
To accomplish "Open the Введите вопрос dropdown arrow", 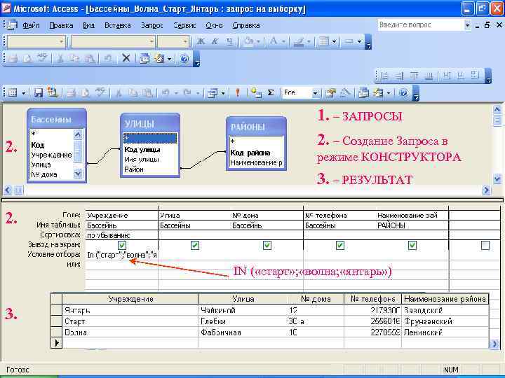I will coord(467,24).
